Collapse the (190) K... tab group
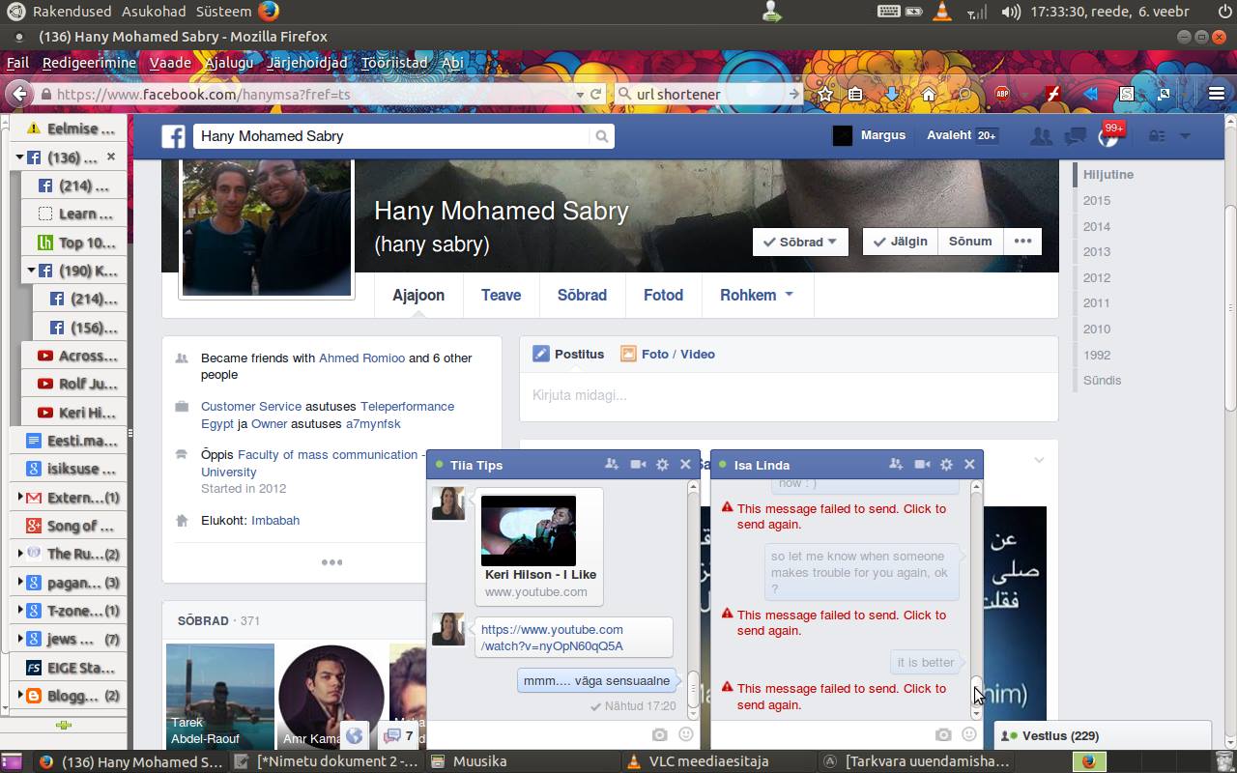Image resolution: width=1237 pixels, height=773 pixels. [32, 271]
